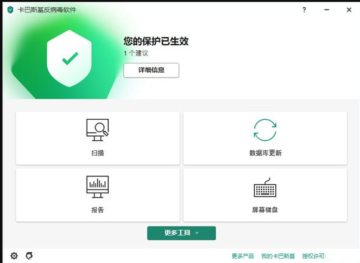Click the 1 个建议 recommendation text
Screen dimensions: 360x263
(136, 53)
